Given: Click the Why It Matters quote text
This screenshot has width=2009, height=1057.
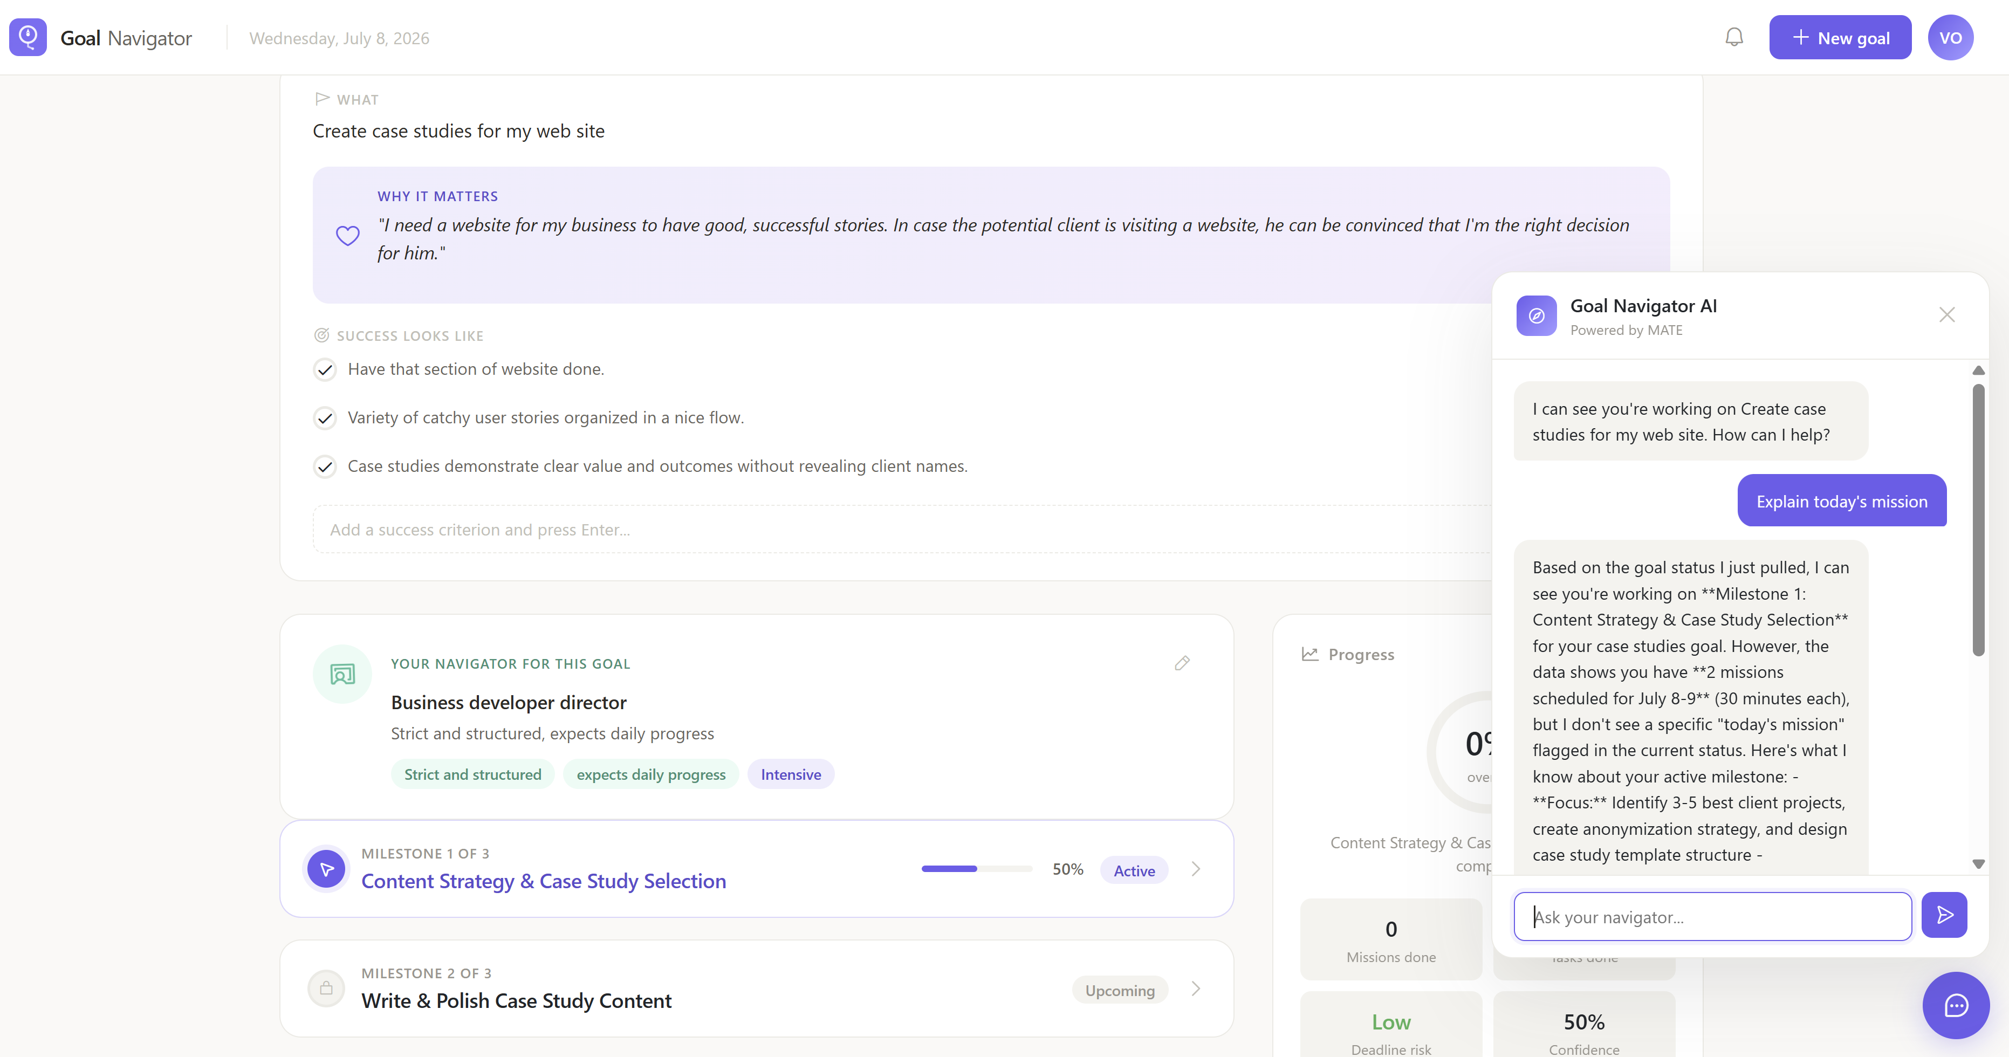Looking at the screenshot, I should (1004, 239).
